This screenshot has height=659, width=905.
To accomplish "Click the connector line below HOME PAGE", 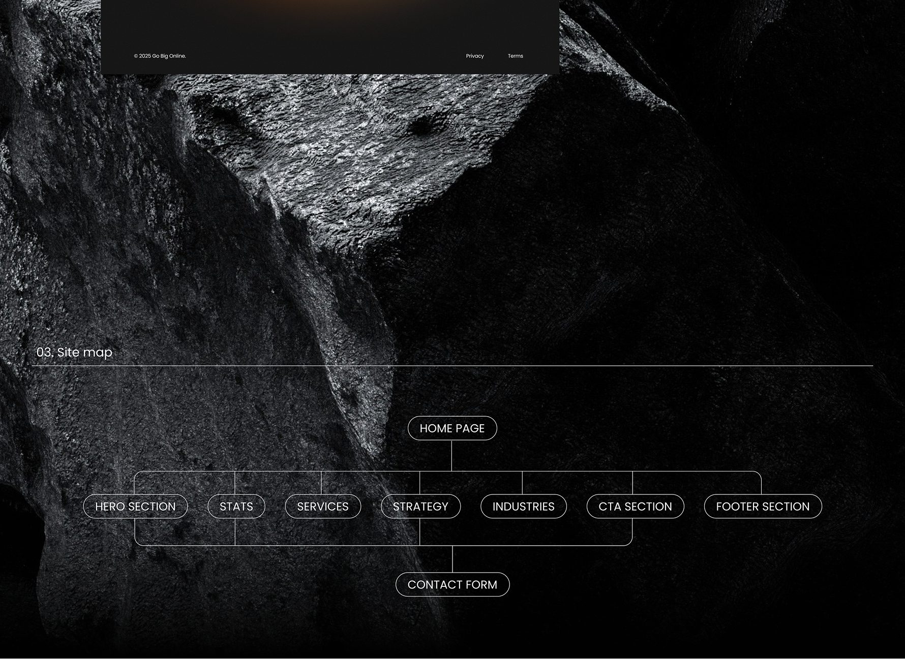I will point(452,456).
